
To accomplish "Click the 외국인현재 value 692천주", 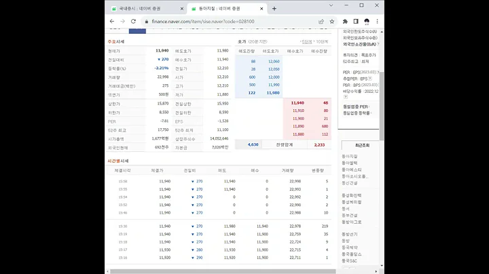I will (162, 147).
